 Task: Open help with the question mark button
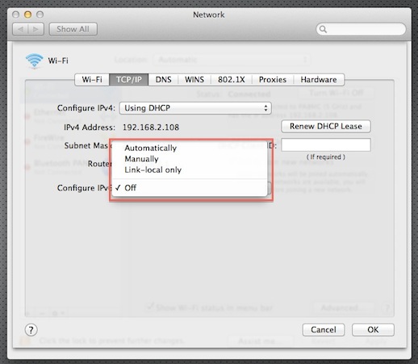tap(31, 330)
